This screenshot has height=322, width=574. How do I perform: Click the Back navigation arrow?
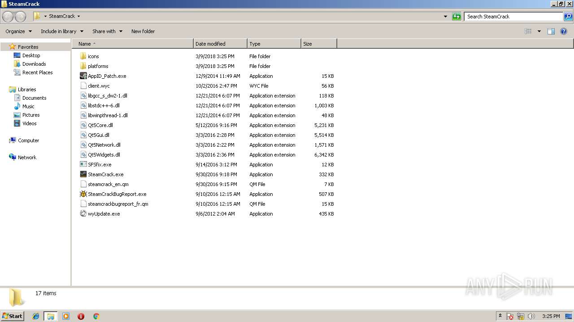pos(8,17)
